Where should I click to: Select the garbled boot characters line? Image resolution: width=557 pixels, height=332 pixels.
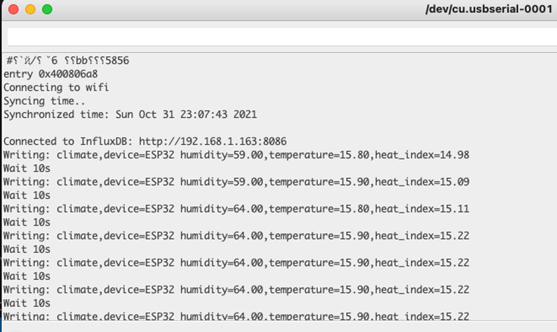point(68,60)
